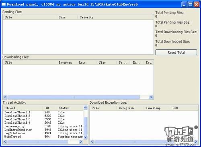Select the LogEntrySubmitter thread row
Screen dimensions: 201x147
pos(43,130)
